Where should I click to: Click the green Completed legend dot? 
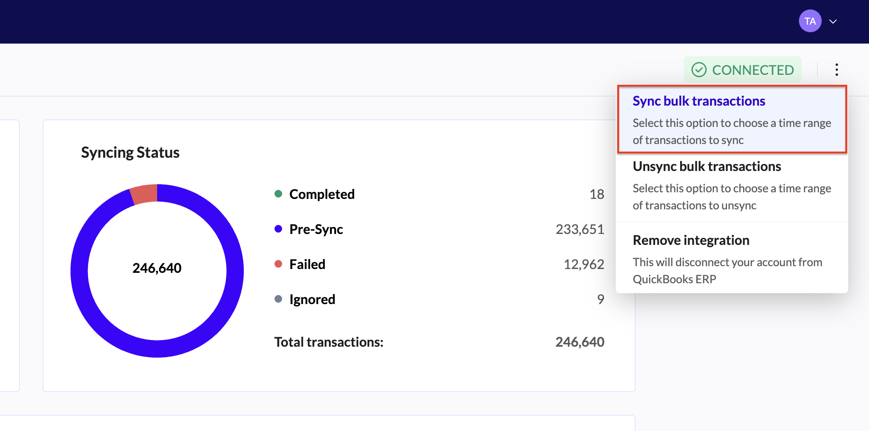pos(278,194)
